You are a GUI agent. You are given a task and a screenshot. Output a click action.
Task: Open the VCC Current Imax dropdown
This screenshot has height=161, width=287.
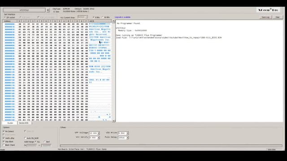tap(83, 17)
